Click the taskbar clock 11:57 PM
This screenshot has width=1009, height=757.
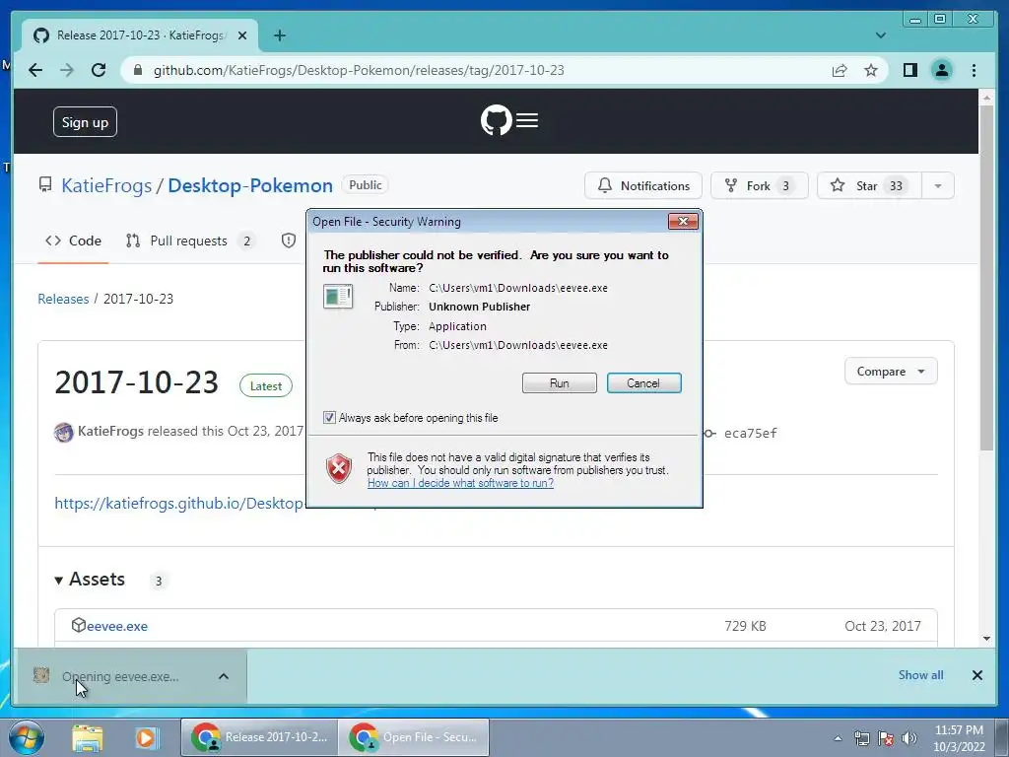959,730
